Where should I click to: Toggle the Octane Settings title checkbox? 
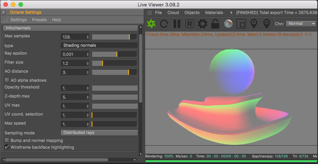pos(4,12)
